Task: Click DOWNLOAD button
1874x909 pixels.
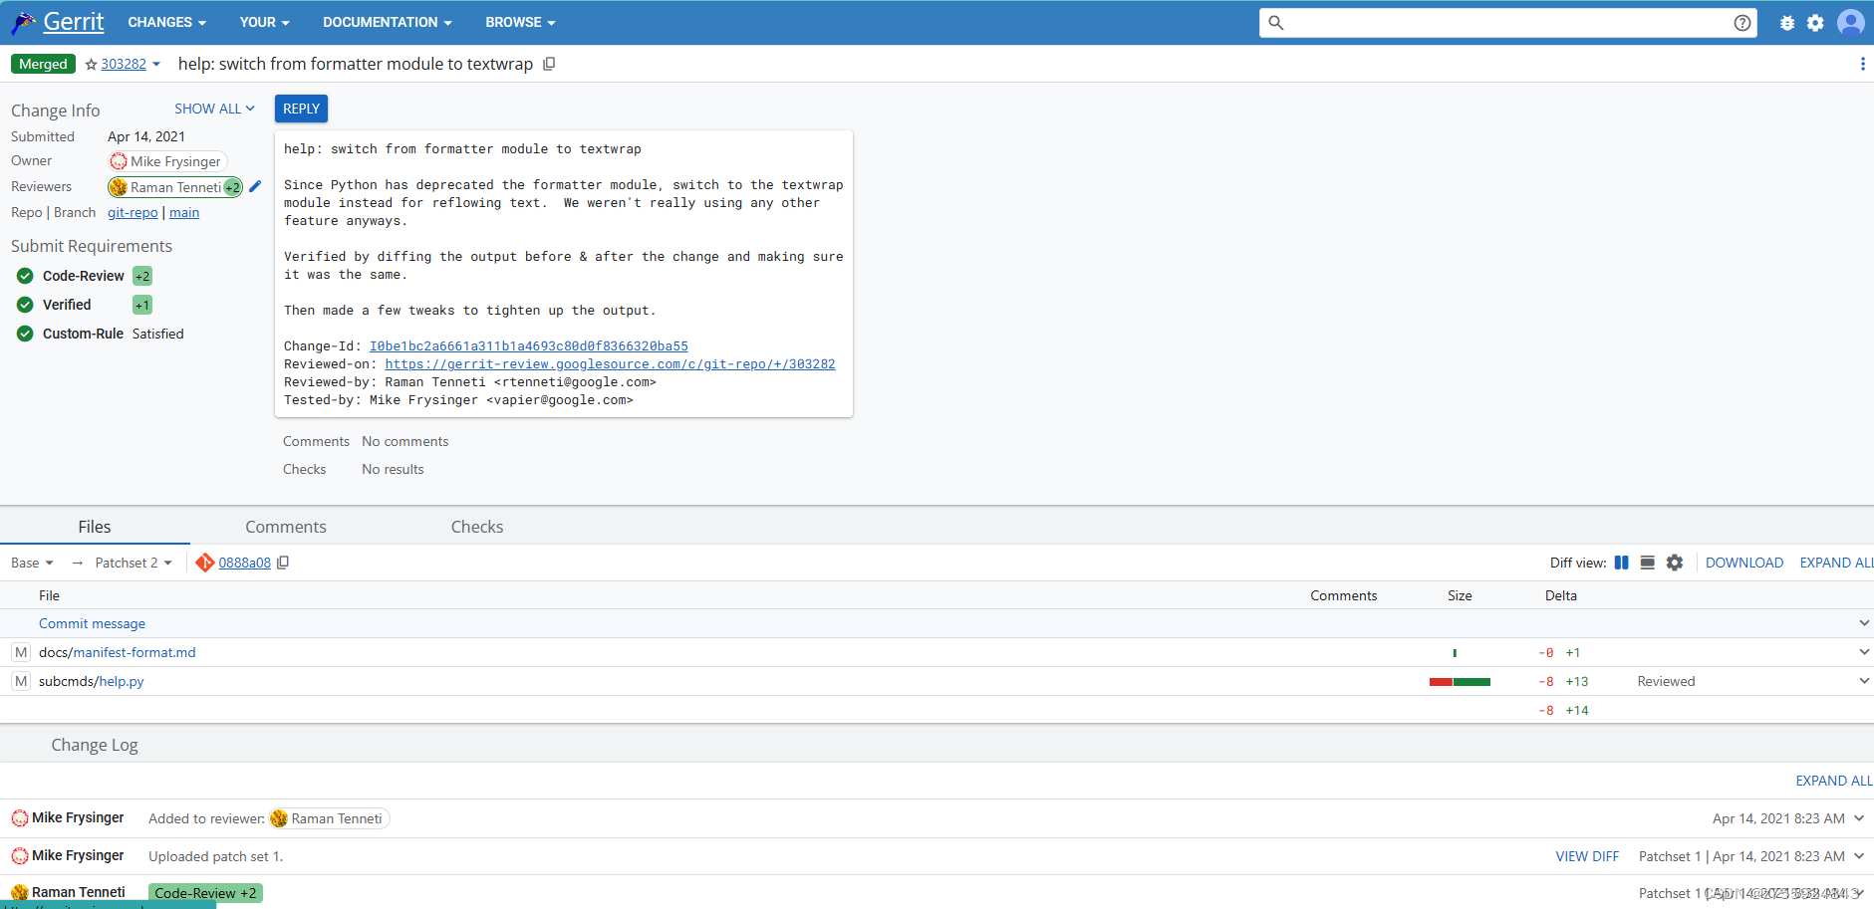Action: 1744,563
